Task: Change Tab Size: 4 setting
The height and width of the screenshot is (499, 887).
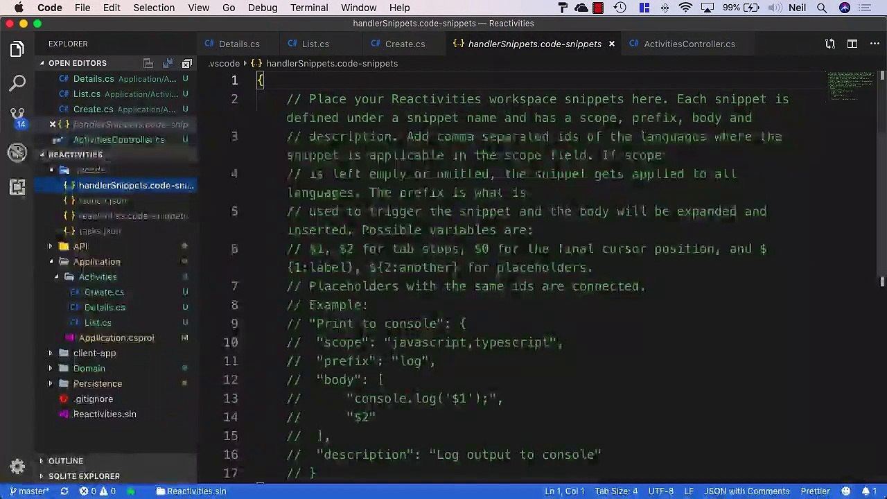Action: [616, 491]
